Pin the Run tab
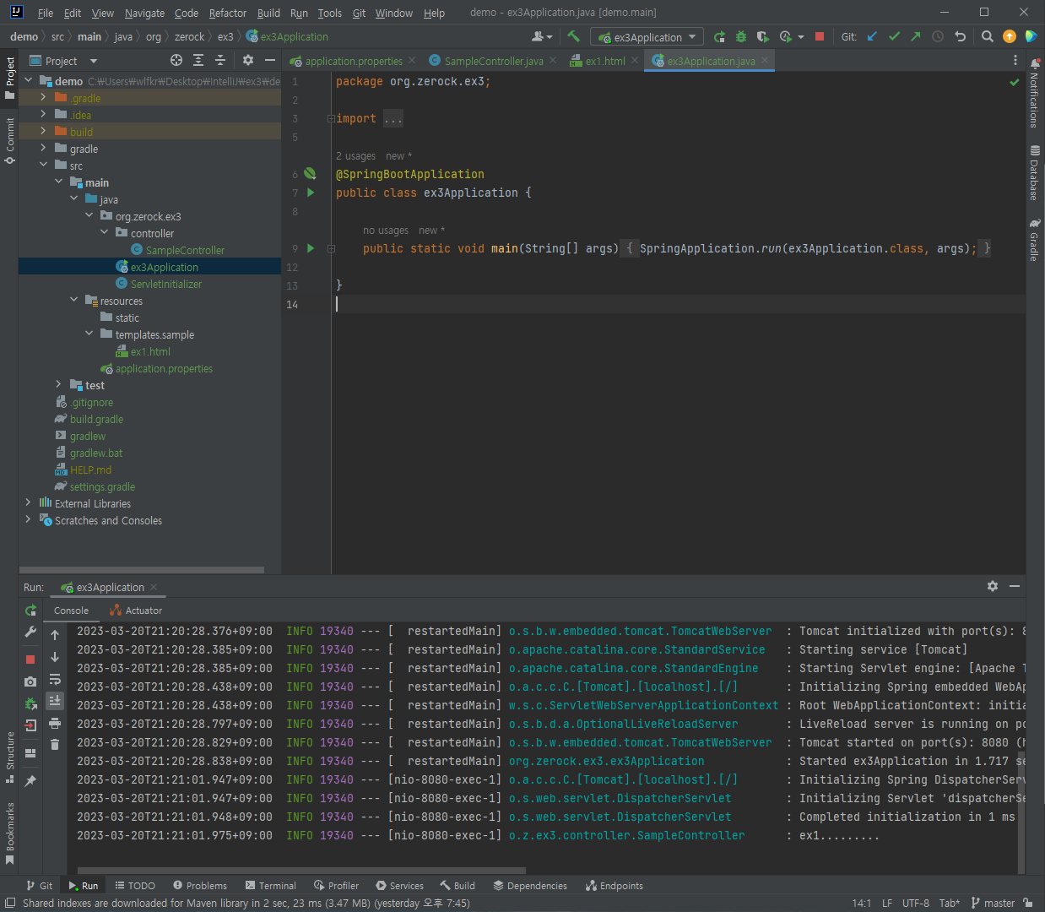This screenshot has width=1045, height=912. click(x=30, y=780)
